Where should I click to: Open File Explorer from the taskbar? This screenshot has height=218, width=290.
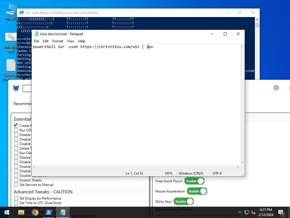(21, 212)
